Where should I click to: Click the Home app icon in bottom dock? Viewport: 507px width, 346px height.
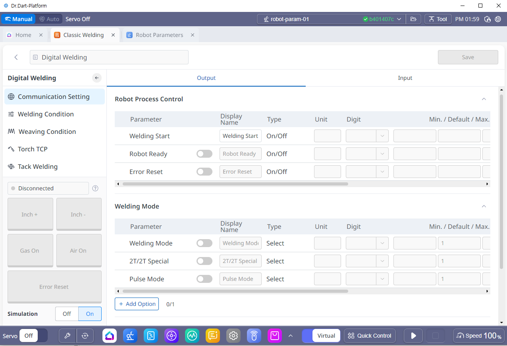(110, 336)
